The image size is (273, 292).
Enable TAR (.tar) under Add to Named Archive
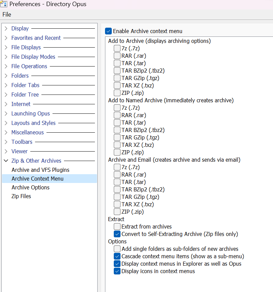[x=117, y=123]
